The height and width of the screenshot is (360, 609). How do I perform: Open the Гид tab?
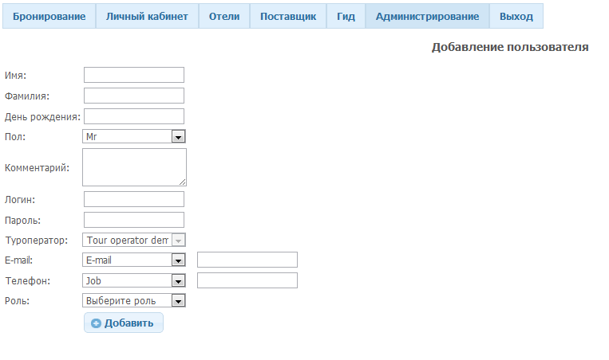pos(346,17)
